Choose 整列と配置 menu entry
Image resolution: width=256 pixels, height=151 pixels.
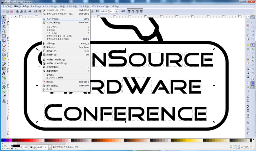(66, 86)
